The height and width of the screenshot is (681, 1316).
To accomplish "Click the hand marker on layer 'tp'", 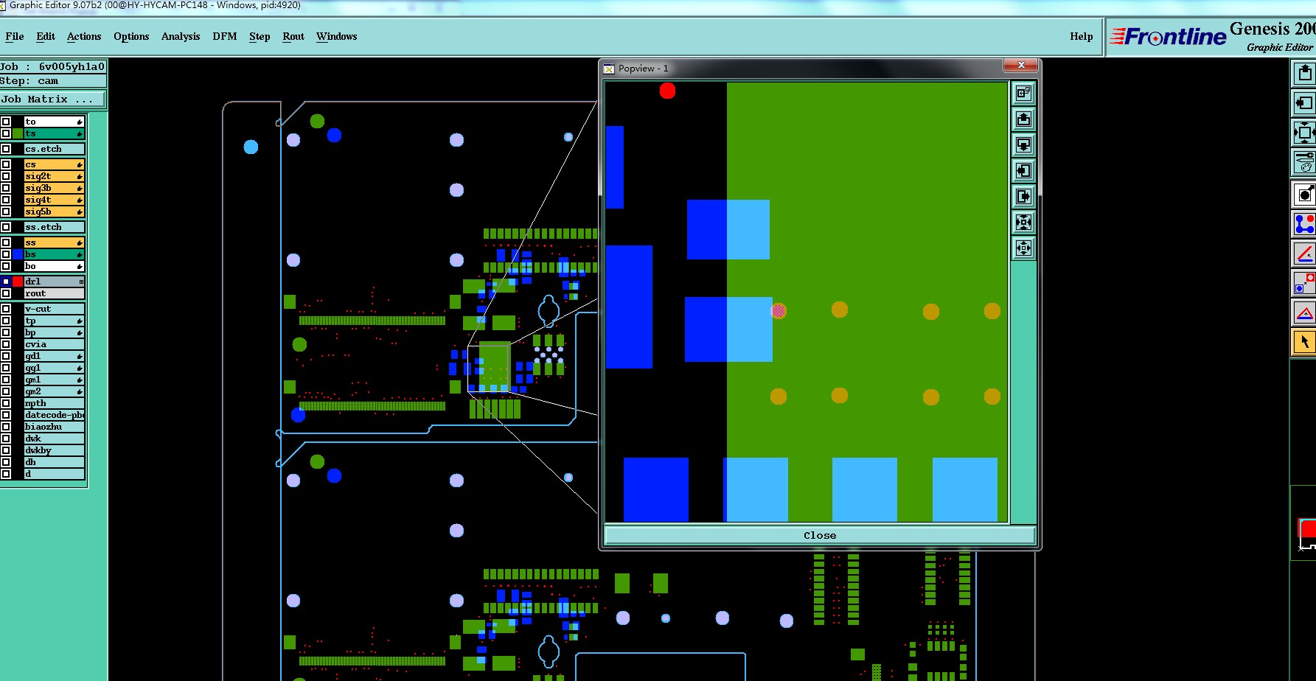I will coord(80,321).
